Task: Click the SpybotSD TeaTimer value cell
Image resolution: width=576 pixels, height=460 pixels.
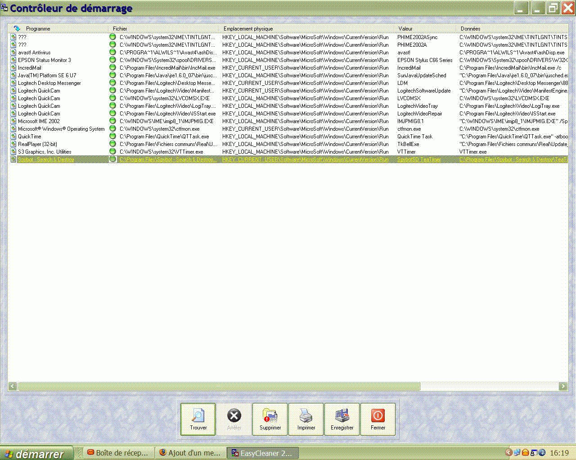Action: point(419,159)
